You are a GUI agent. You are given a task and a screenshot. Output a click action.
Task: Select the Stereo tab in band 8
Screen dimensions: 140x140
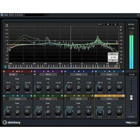click(x=109, y=99)
